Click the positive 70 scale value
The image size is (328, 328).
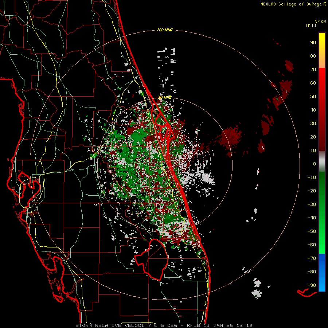(x=313, y=70)
